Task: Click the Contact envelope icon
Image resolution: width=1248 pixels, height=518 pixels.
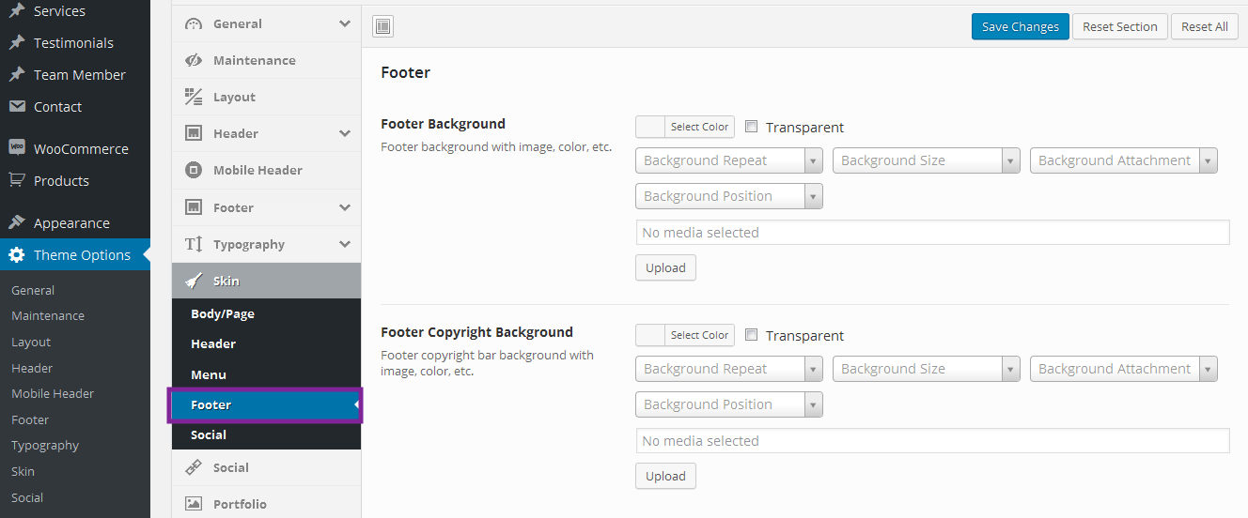Action: (x=17, y=107)
